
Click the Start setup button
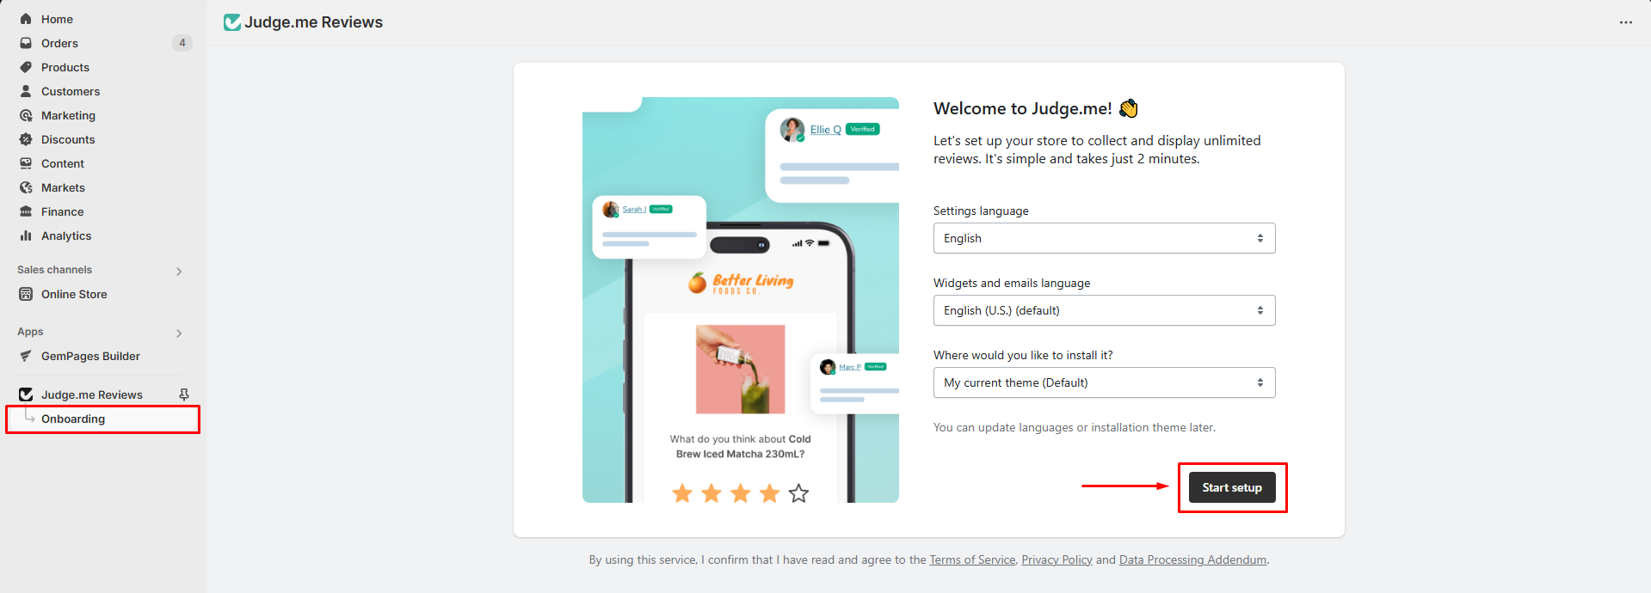(x=1232, y=487)
